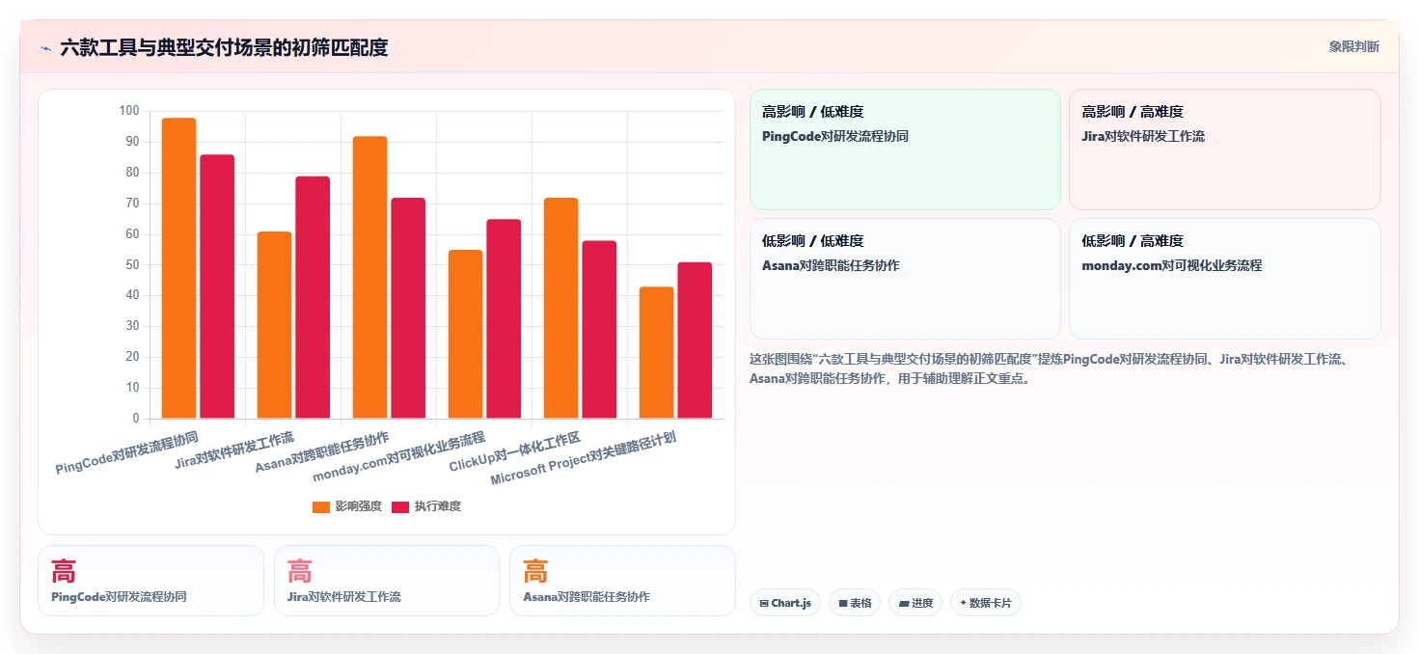Image resolution: width=1419 pixels, height=654 pixels.
Task: Click the red bar for Jira对软件研发工作流
Action: 313,297
